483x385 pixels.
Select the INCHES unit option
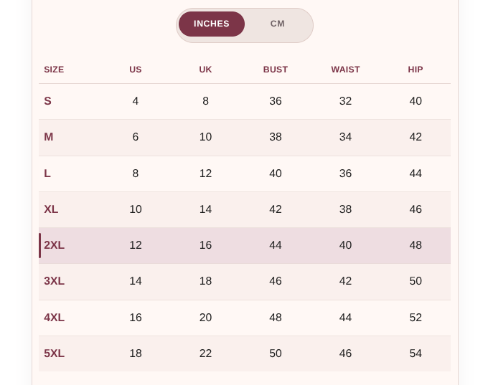pos(212,24)
